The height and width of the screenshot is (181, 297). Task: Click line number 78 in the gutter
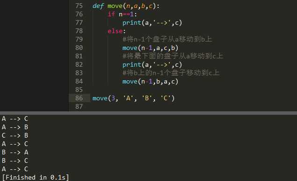[x=79, y=31]
